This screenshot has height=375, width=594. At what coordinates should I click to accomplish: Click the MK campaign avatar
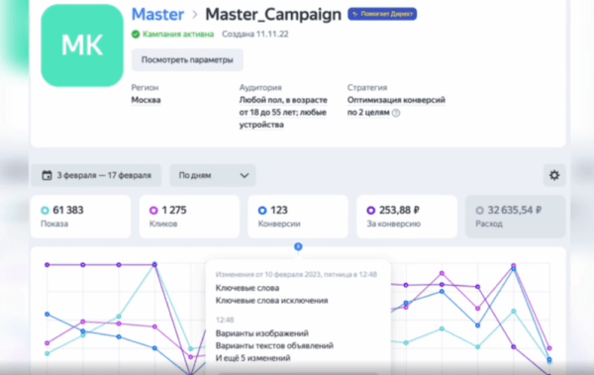pyautogui.click(x=82, y=46)
